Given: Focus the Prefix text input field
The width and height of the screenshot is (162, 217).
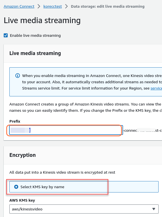Looking at the screenshot, I should [66, 130].
